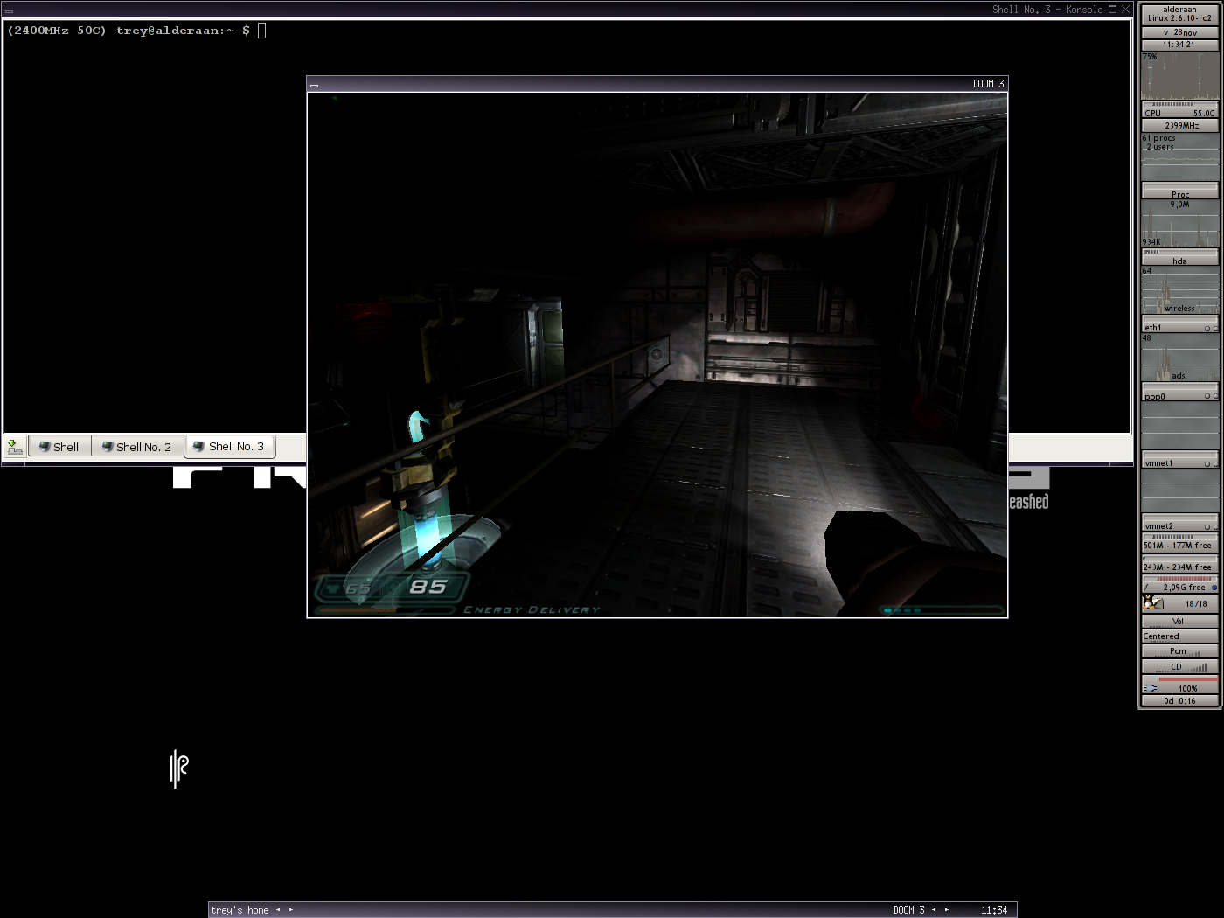Screen dimensions: 1224x918
Task: Go to next workspace arrow beside trey's home
Action: (x=291, y=910)
